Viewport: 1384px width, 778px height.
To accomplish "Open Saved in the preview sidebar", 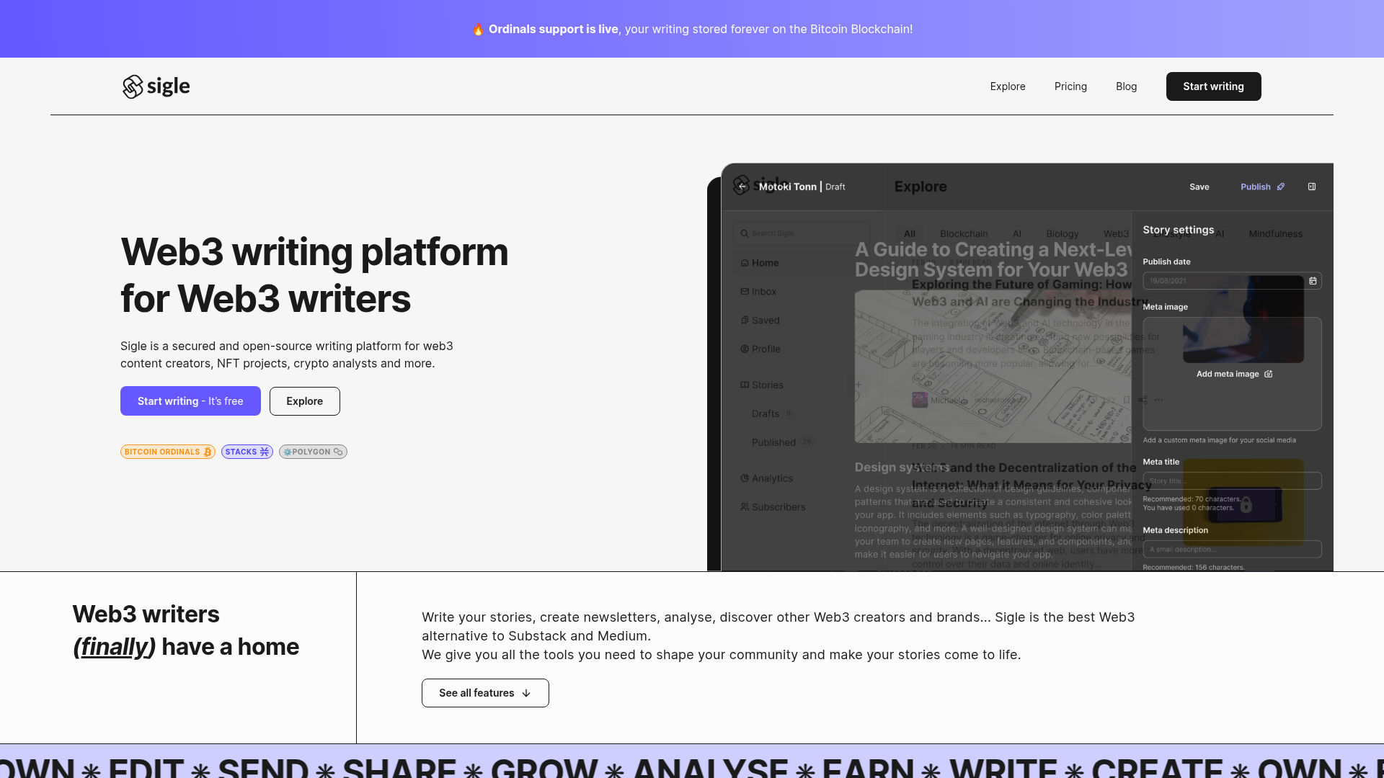I will (x=760, y=321).
